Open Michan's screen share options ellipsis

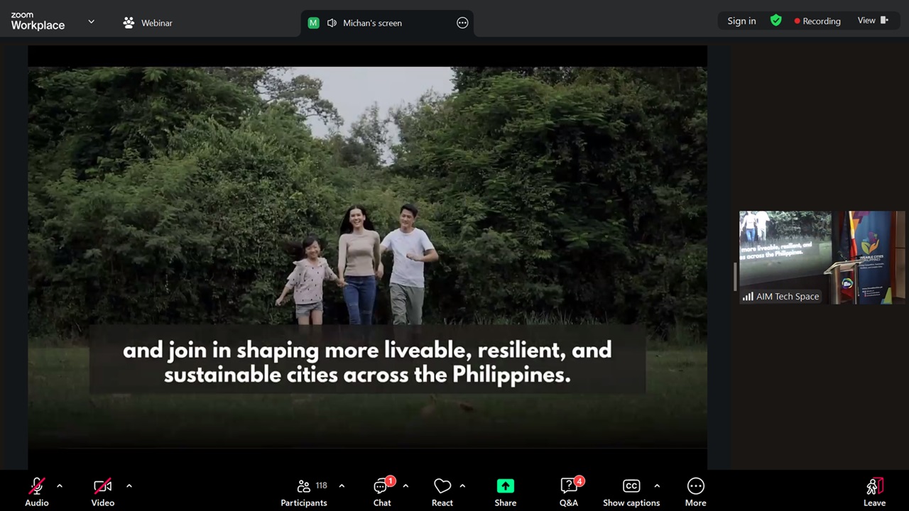[462, 23]
